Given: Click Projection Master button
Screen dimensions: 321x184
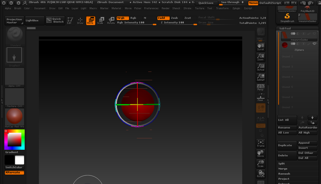Looking at the screenshot, I should tap(14, 21).
